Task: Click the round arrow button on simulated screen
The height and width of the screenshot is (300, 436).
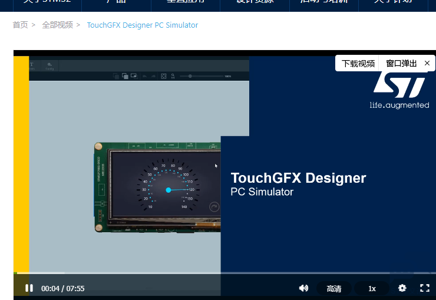Action: 214,207
